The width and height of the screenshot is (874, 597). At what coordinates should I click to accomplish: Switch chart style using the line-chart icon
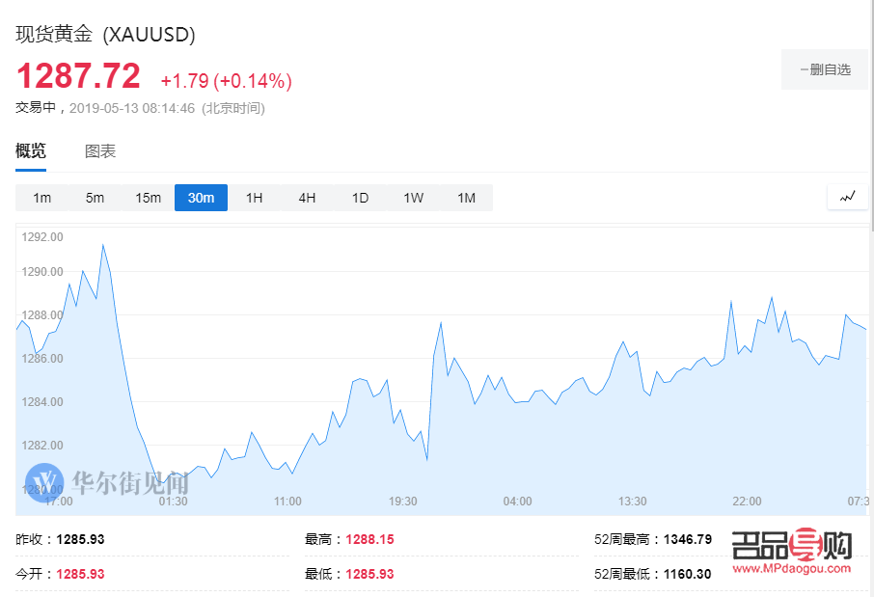[x=847, y=197]
